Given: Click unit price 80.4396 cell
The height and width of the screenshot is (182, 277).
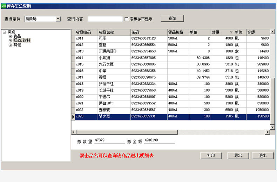Looking at the screenshot, I should [x=200, y=58].
